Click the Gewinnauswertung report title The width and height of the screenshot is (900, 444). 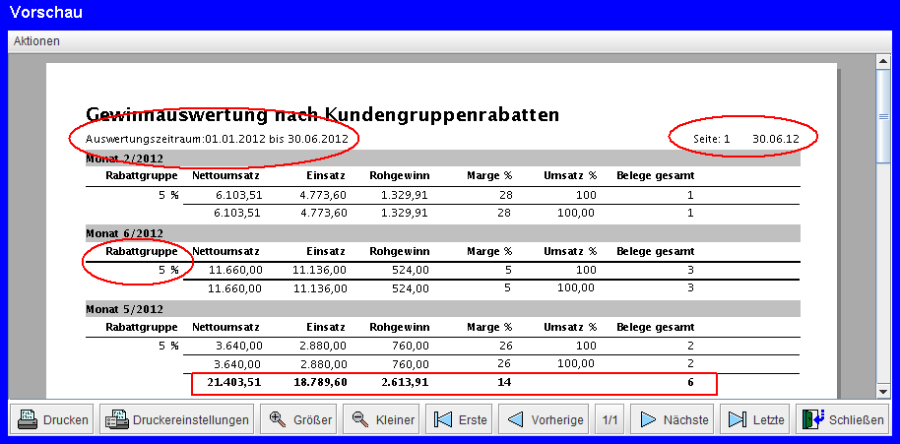pyautogui.click(x=323, y=114)
